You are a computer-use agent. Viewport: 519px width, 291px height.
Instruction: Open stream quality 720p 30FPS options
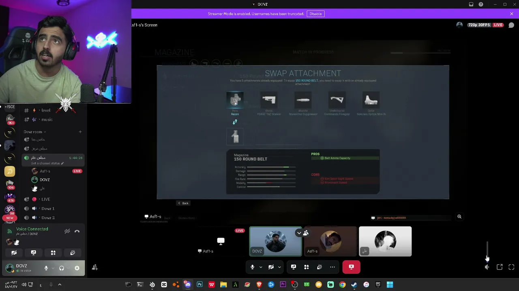tap(478, 25)
